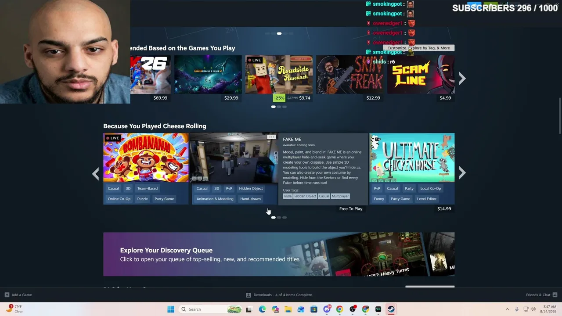Image resolution: width=562 pixels, height=316 pixels.
Task: Open the Roadside Research game capsule
Action: click(279, 74)
